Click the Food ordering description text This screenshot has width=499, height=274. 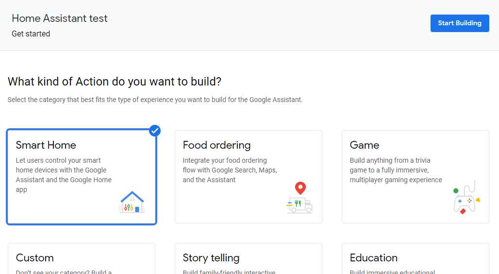click(x=230, y=170)
